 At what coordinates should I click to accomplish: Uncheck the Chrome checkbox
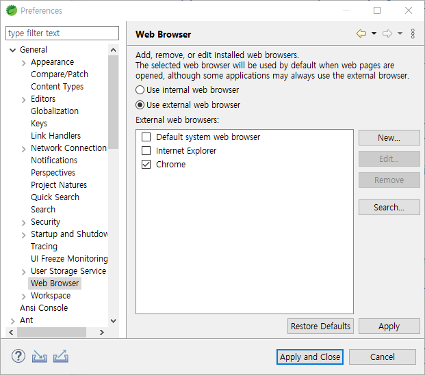point(146,164)
